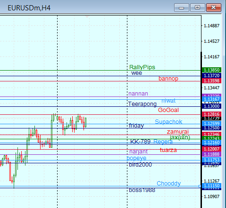This screenshot has width=226, height=208.
Task: Select the 1.11150 blue price tag
Action: (211, 186)
